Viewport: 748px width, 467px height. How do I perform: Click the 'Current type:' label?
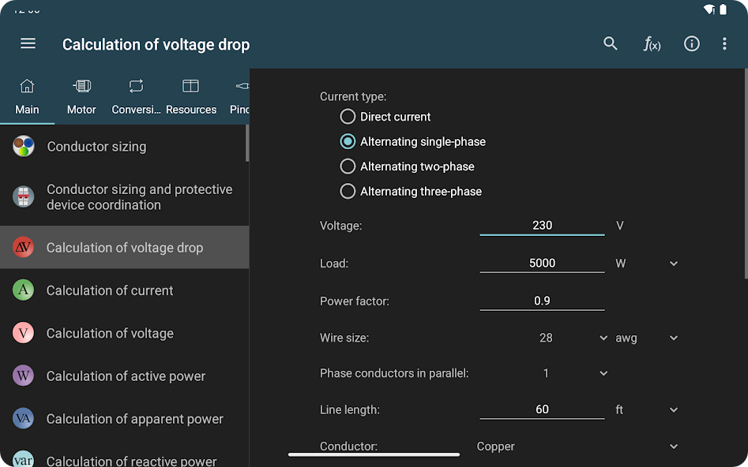click(x=353, y=96)
